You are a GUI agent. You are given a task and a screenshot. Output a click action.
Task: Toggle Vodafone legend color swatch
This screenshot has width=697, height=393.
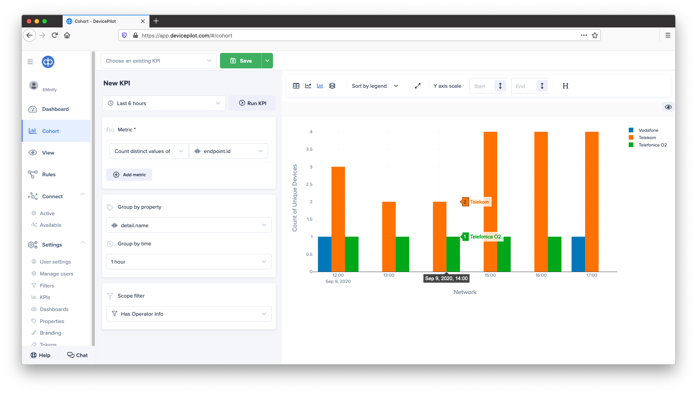click(x=631, y=130)
